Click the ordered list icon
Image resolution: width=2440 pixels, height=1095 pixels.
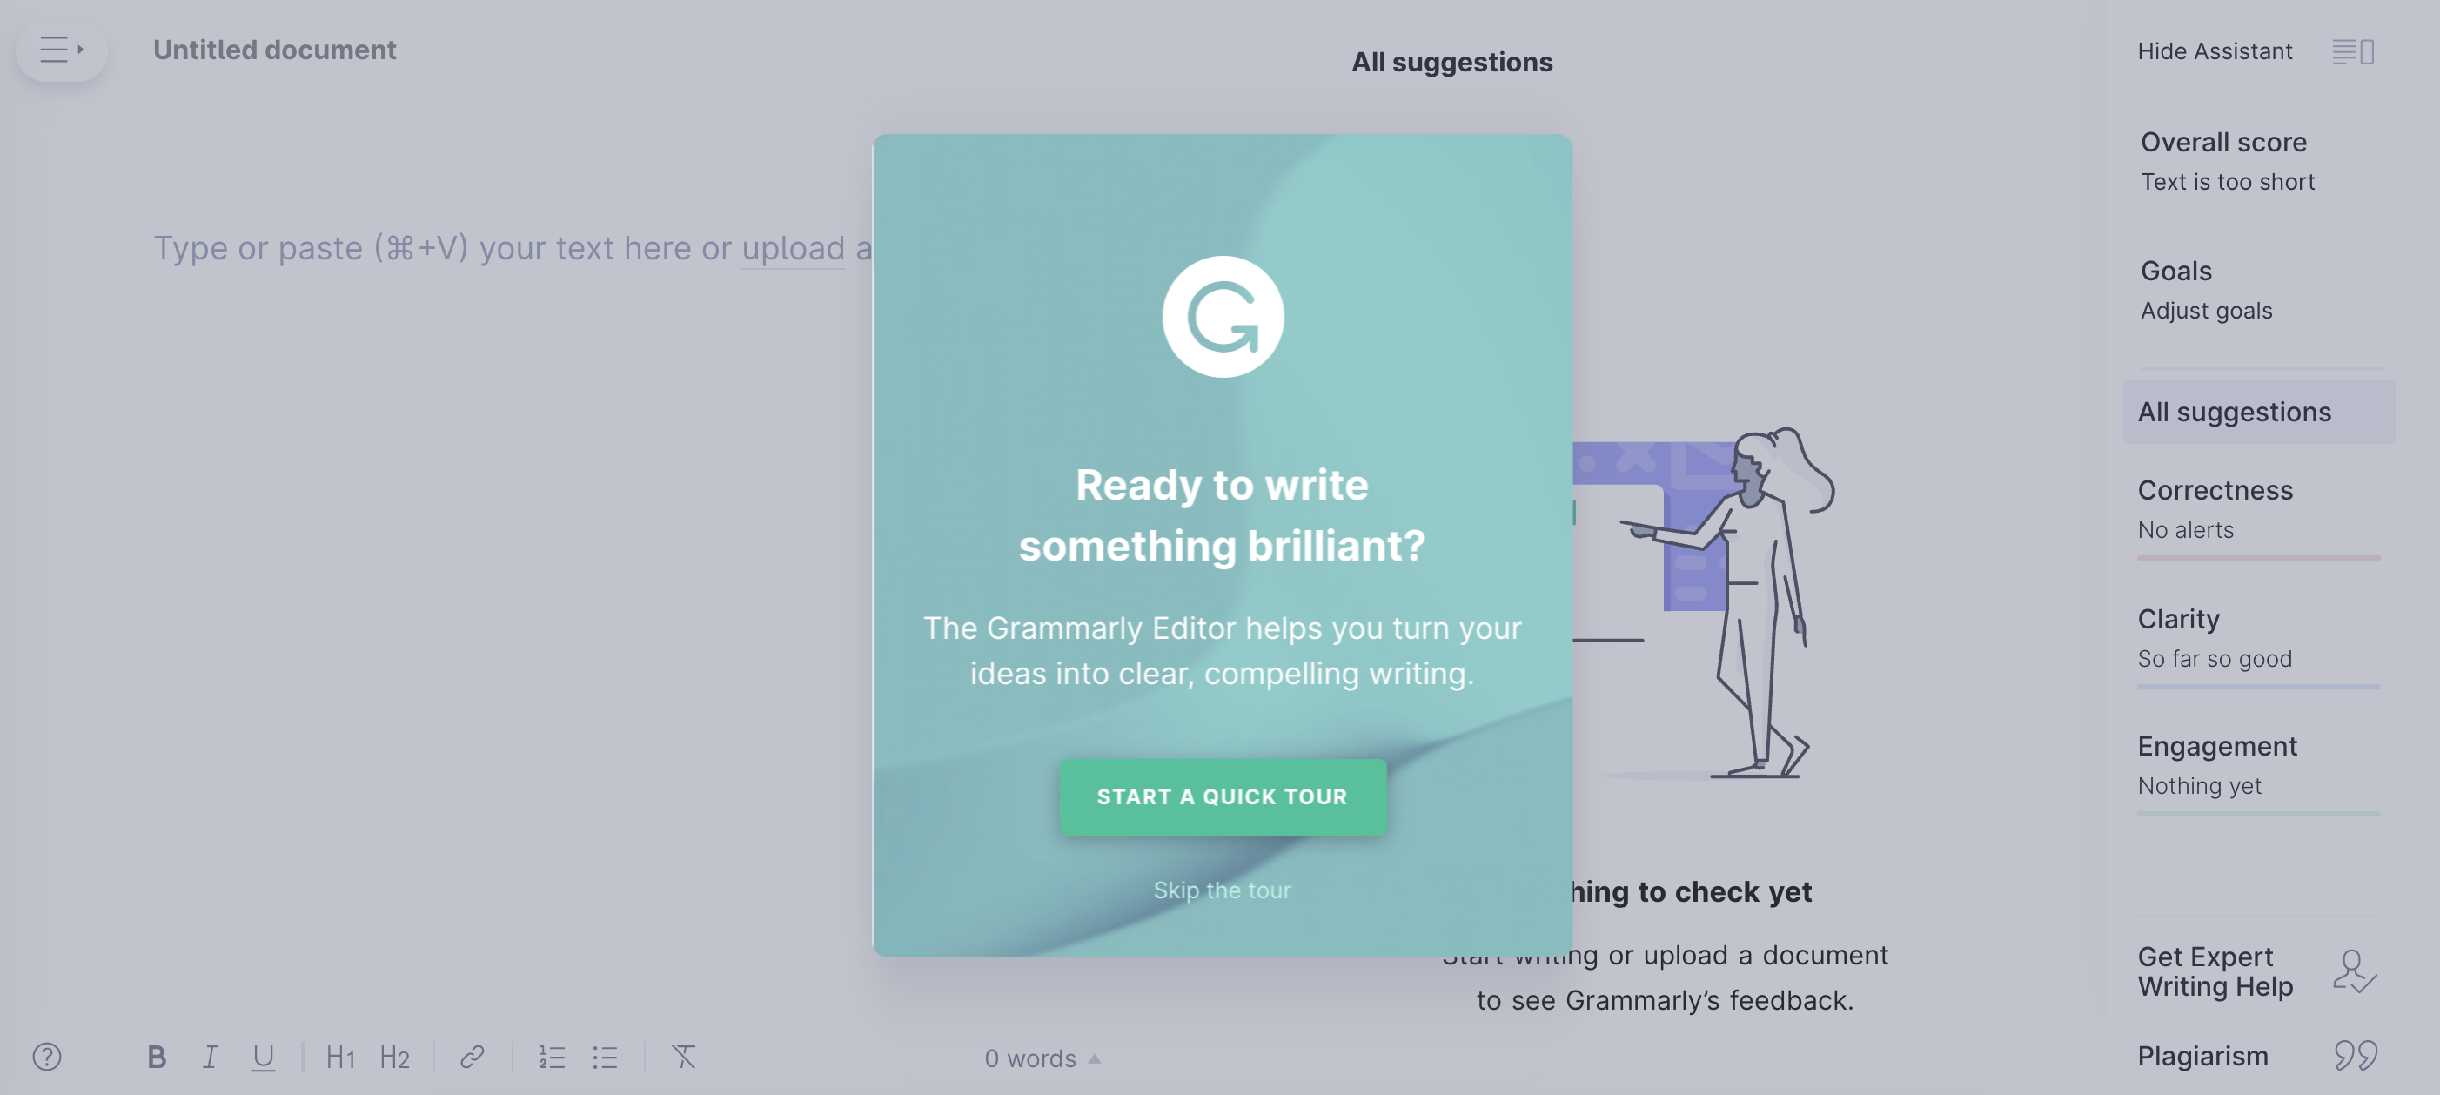tap(553, 1058)
